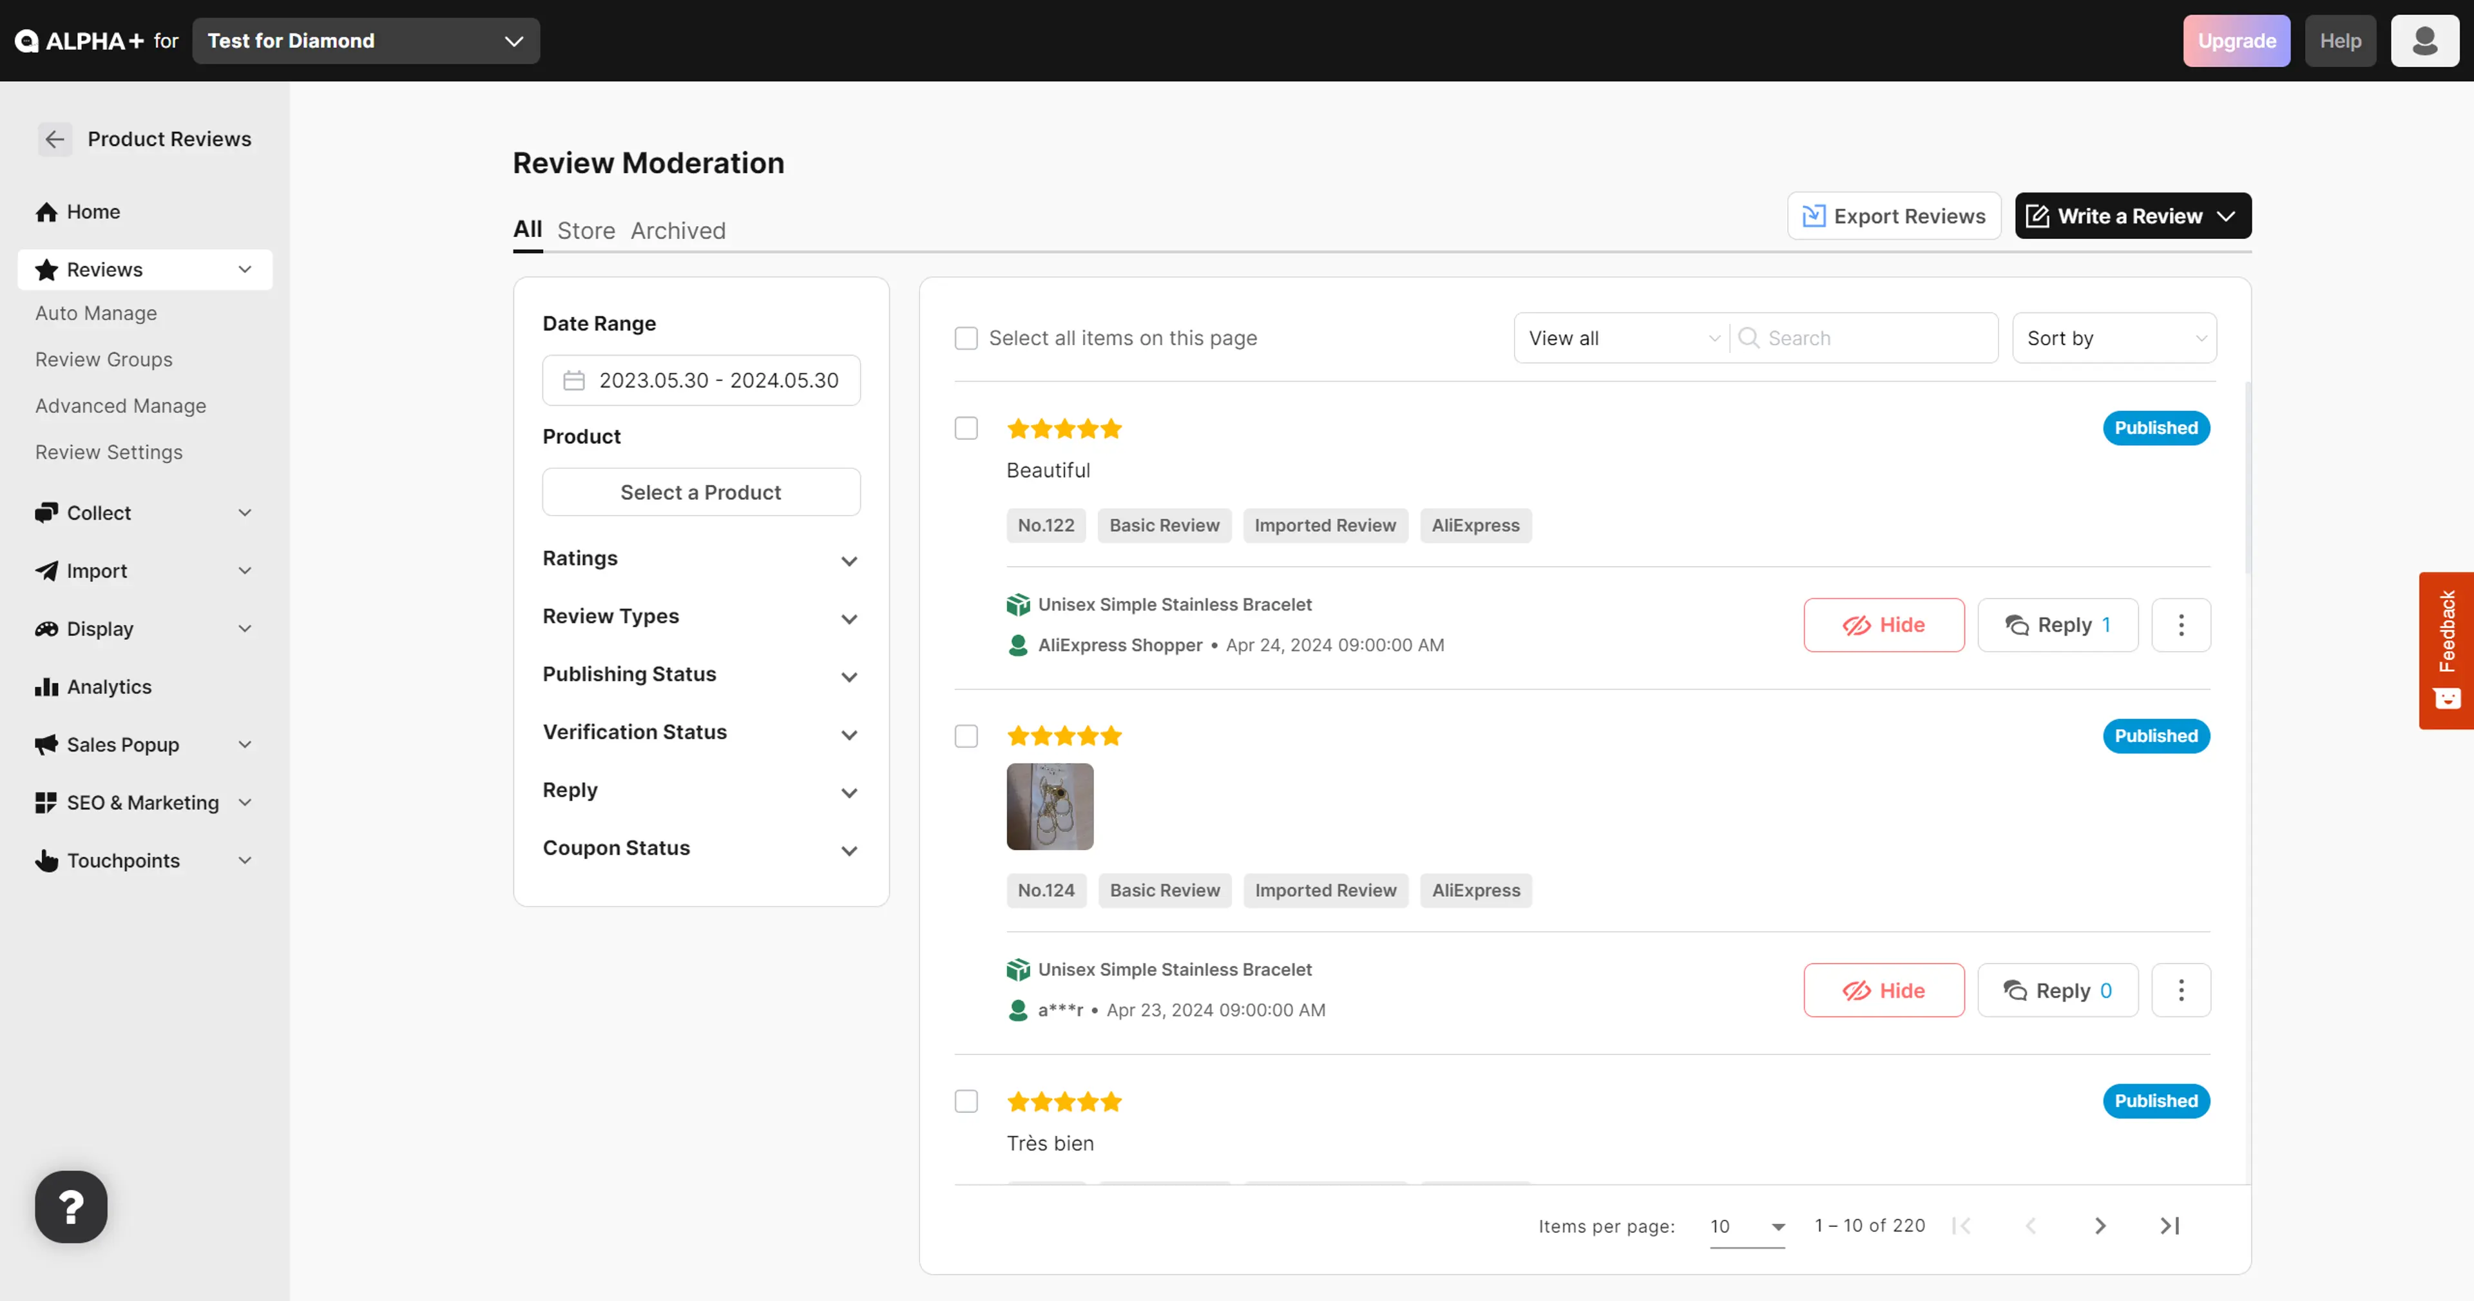Screen dimensions: 2474x1301
Task: Switch to the Archived tab
Action: click(678, 231)
